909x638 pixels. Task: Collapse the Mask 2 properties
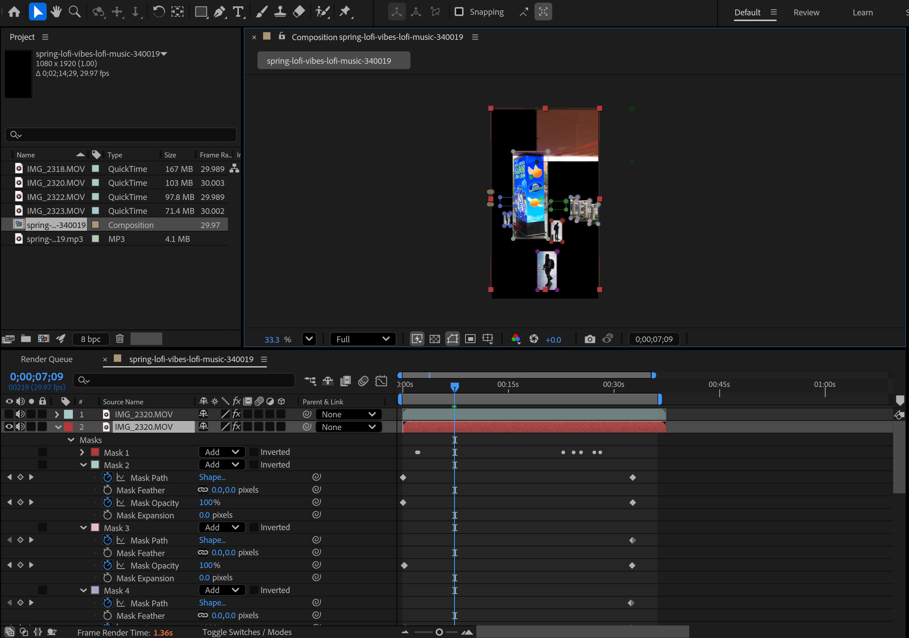tap(84, 465)
